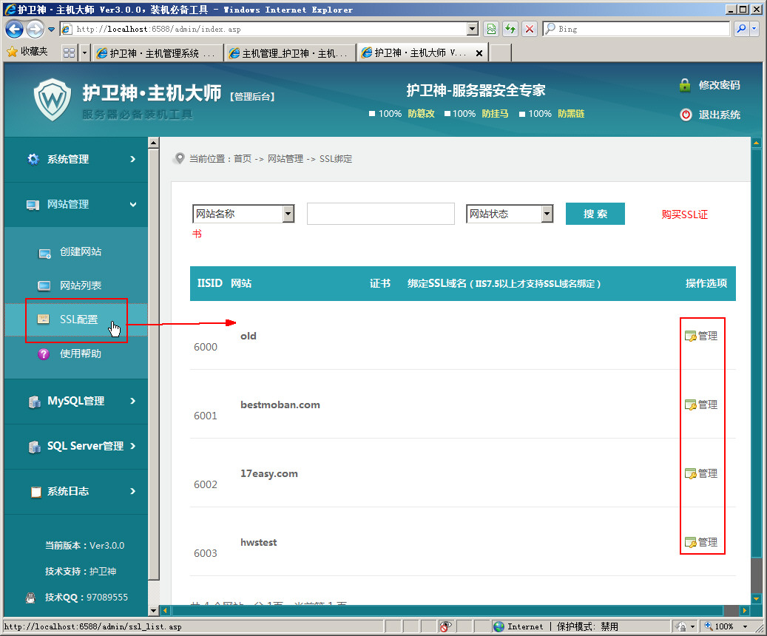The height and width of the screenshot is (636, 767).
Task: Click the red Stop loading icon
Action: [530, 30]
